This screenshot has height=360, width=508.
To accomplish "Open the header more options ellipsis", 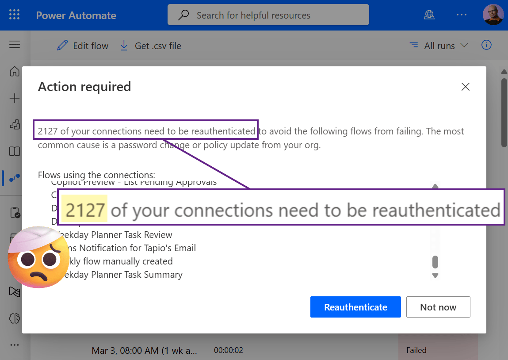I will coord(462,15).
